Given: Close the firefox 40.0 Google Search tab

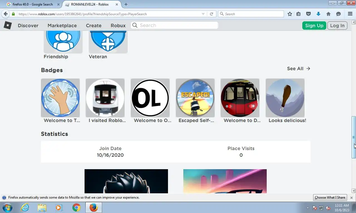Looking at the screenshot, I should click(x=58, y=4).
